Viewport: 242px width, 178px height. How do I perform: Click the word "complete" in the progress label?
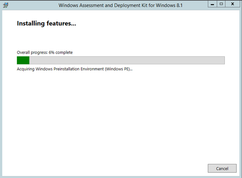coord(64,53)
